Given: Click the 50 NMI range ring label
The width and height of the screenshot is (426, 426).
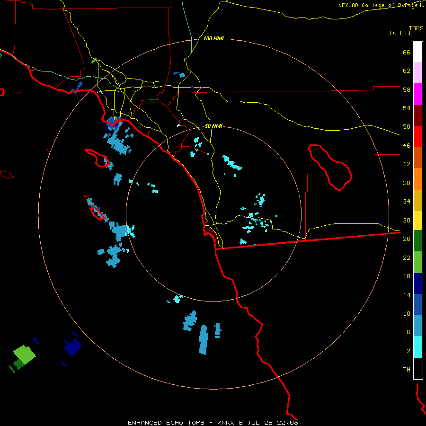Looking at the screenshot, I should point(213,126).
